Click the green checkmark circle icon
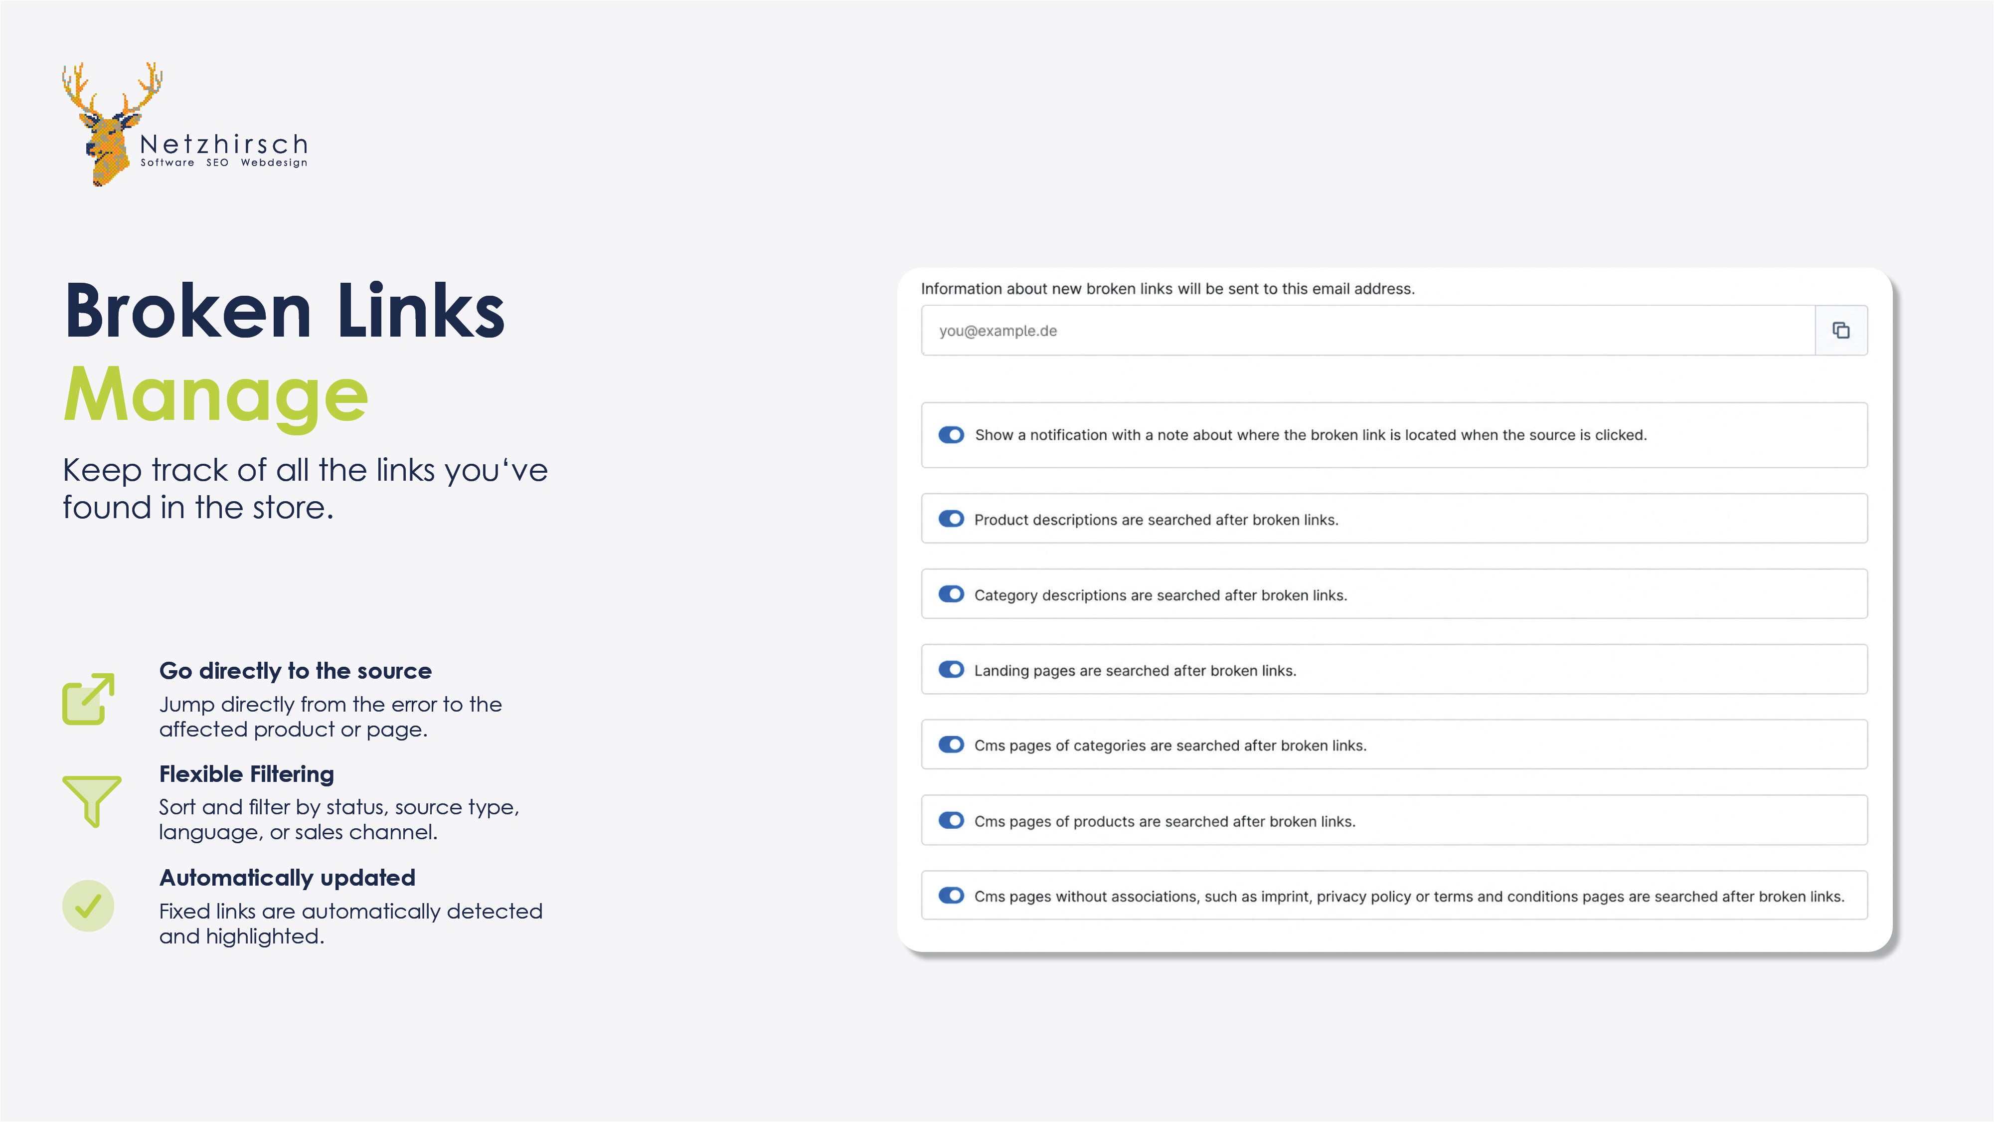1994x1122 pixels. coord(88,905)
